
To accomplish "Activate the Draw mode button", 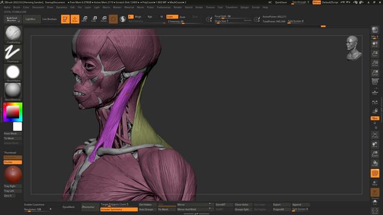I will tap(75, 19).
